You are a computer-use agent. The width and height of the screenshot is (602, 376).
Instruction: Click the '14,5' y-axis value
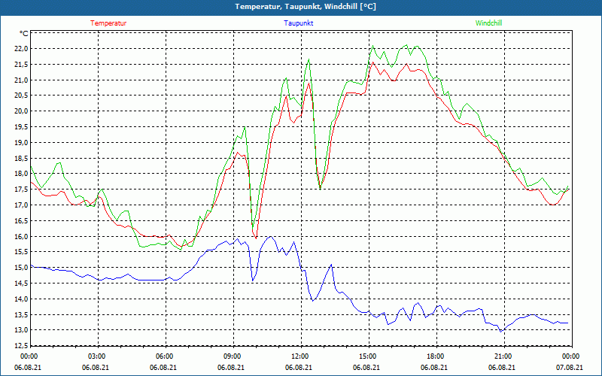21,284
